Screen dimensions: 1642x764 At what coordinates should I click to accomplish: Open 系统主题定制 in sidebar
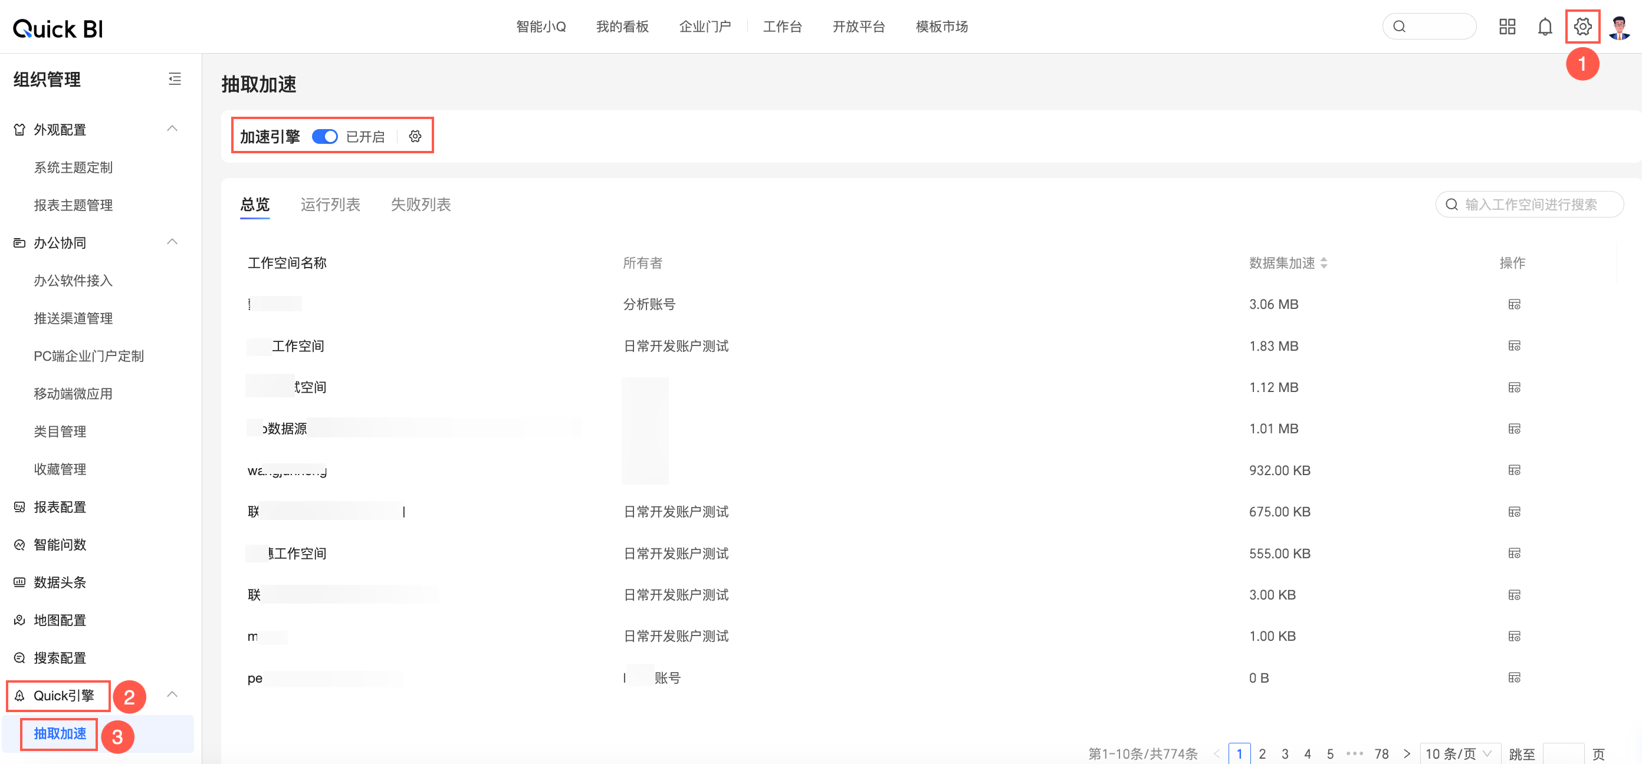[x=73, y=167]
